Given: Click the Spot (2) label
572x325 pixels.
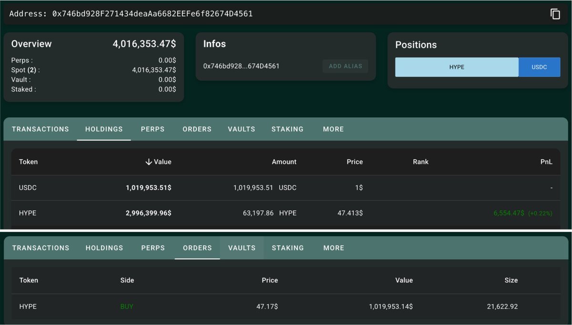Looking at the screenshot, I should click(x=26, y=70).
